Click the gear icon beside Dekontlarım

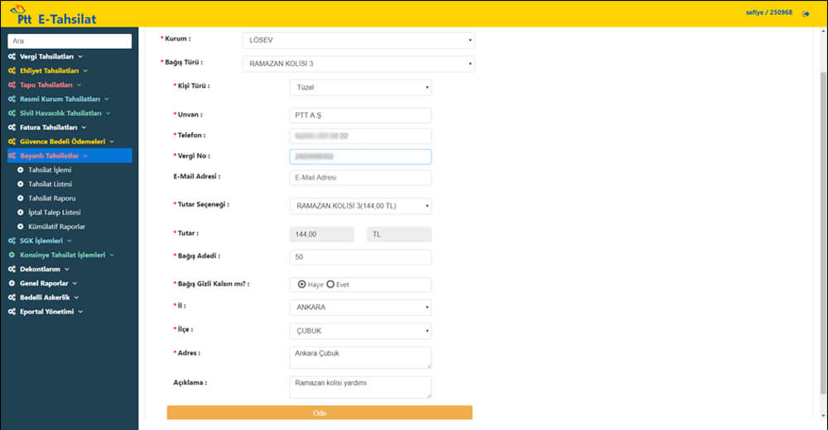coord(12,270)
